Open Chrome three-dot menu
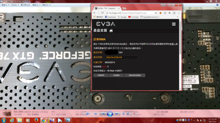Screen dimensions: 220x123 pos(179,13)
